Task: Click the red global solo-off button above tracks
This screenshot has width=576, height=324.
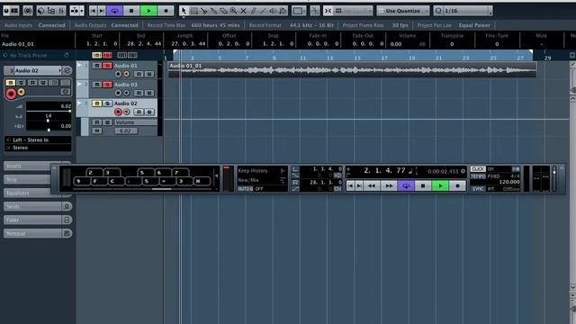Action: (x=107, y=55)
